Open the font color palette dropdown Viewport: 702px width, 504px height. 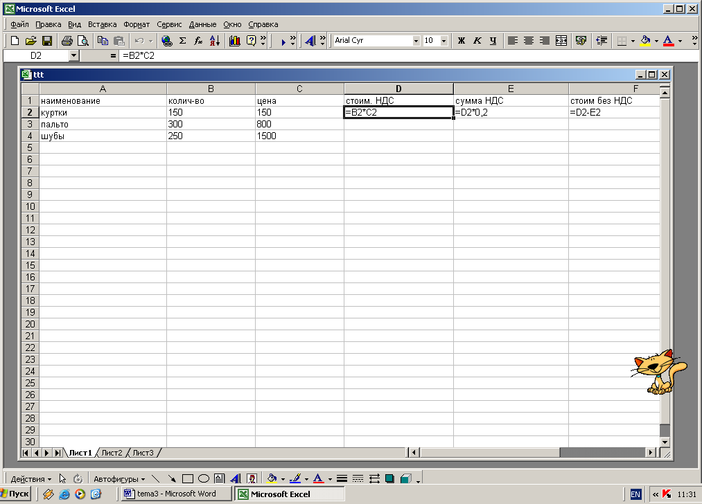680,41
